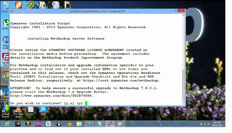232x133 pixels.
Task: Open the purple presentation app in taskbar
Action: (38, 124)
